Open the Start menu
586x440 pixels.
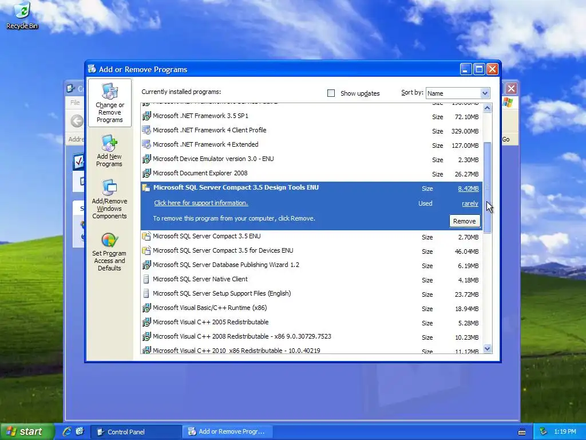pos(26,431)
